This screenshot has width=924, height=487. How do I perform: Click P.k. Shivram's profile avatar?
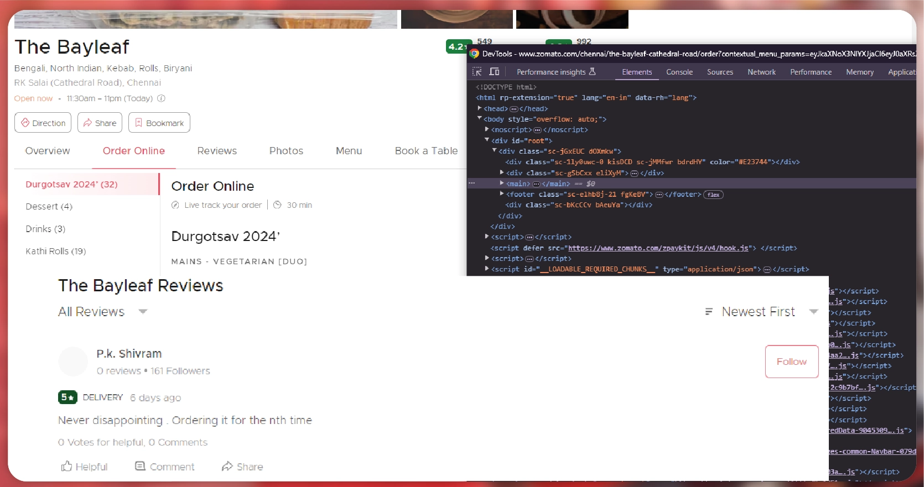click(x=73, y=362)
